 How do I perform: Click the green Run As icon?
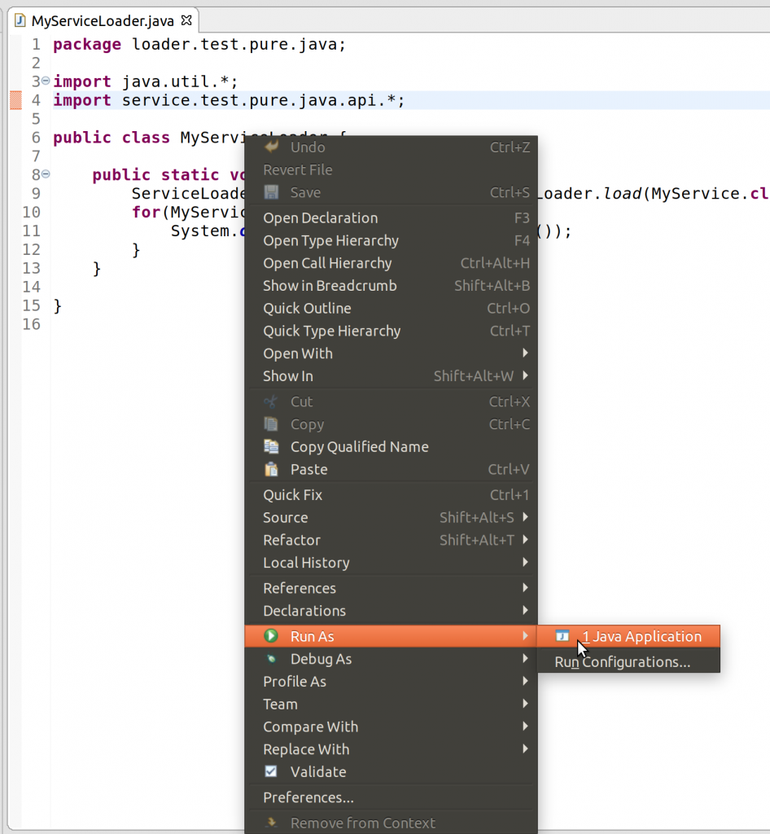click(271, 636)
